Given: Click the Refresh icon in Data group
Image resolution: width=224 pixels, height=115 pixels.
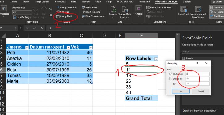Looking at the screenshot, I should pos(113,9).
